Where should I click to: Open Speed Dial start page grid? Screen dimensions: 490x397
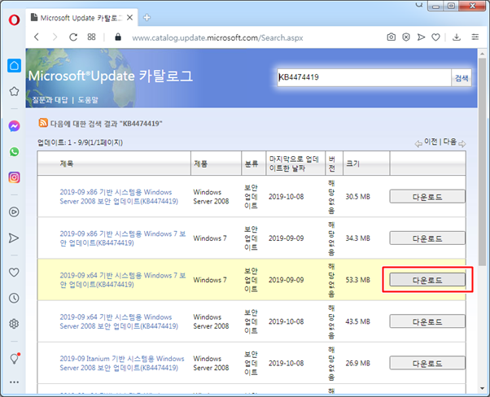click(91, 37)
